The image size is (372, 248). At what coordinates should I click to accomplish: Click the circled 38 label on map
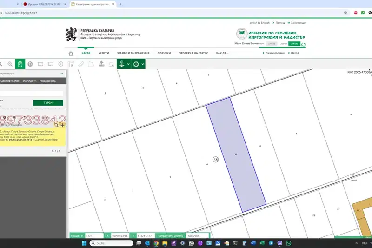click(215, 160)
